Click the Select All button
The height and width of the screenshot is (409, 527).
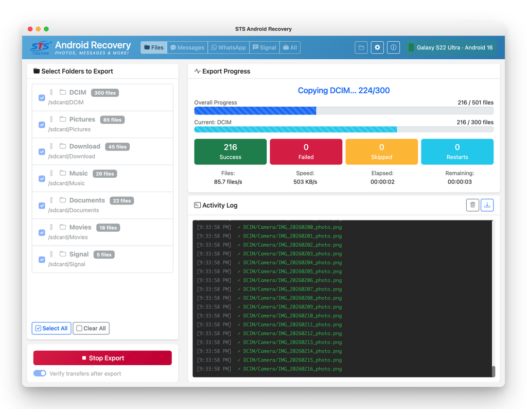pos(51,328)
